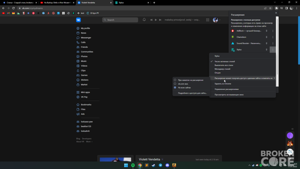Open Chameleon extension more-options menu

point(273,37)
